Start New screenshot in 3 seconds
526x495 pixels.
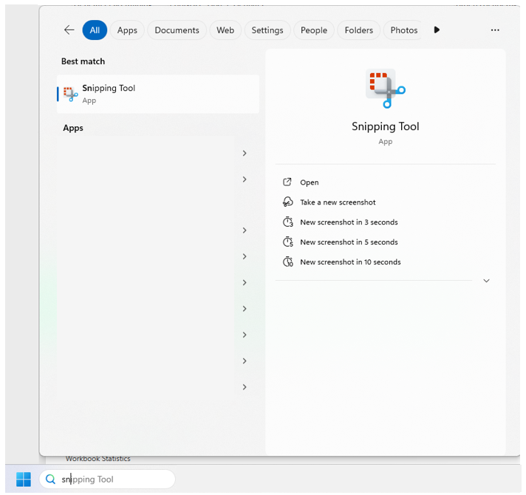click(x=340, y=222)
